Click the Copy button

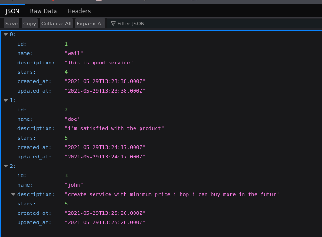30,24
